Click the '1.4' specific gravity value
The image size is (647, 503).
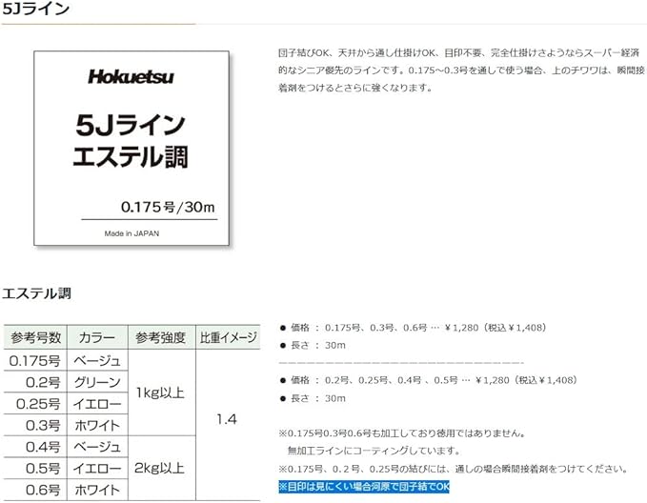[x=227, y=420]
